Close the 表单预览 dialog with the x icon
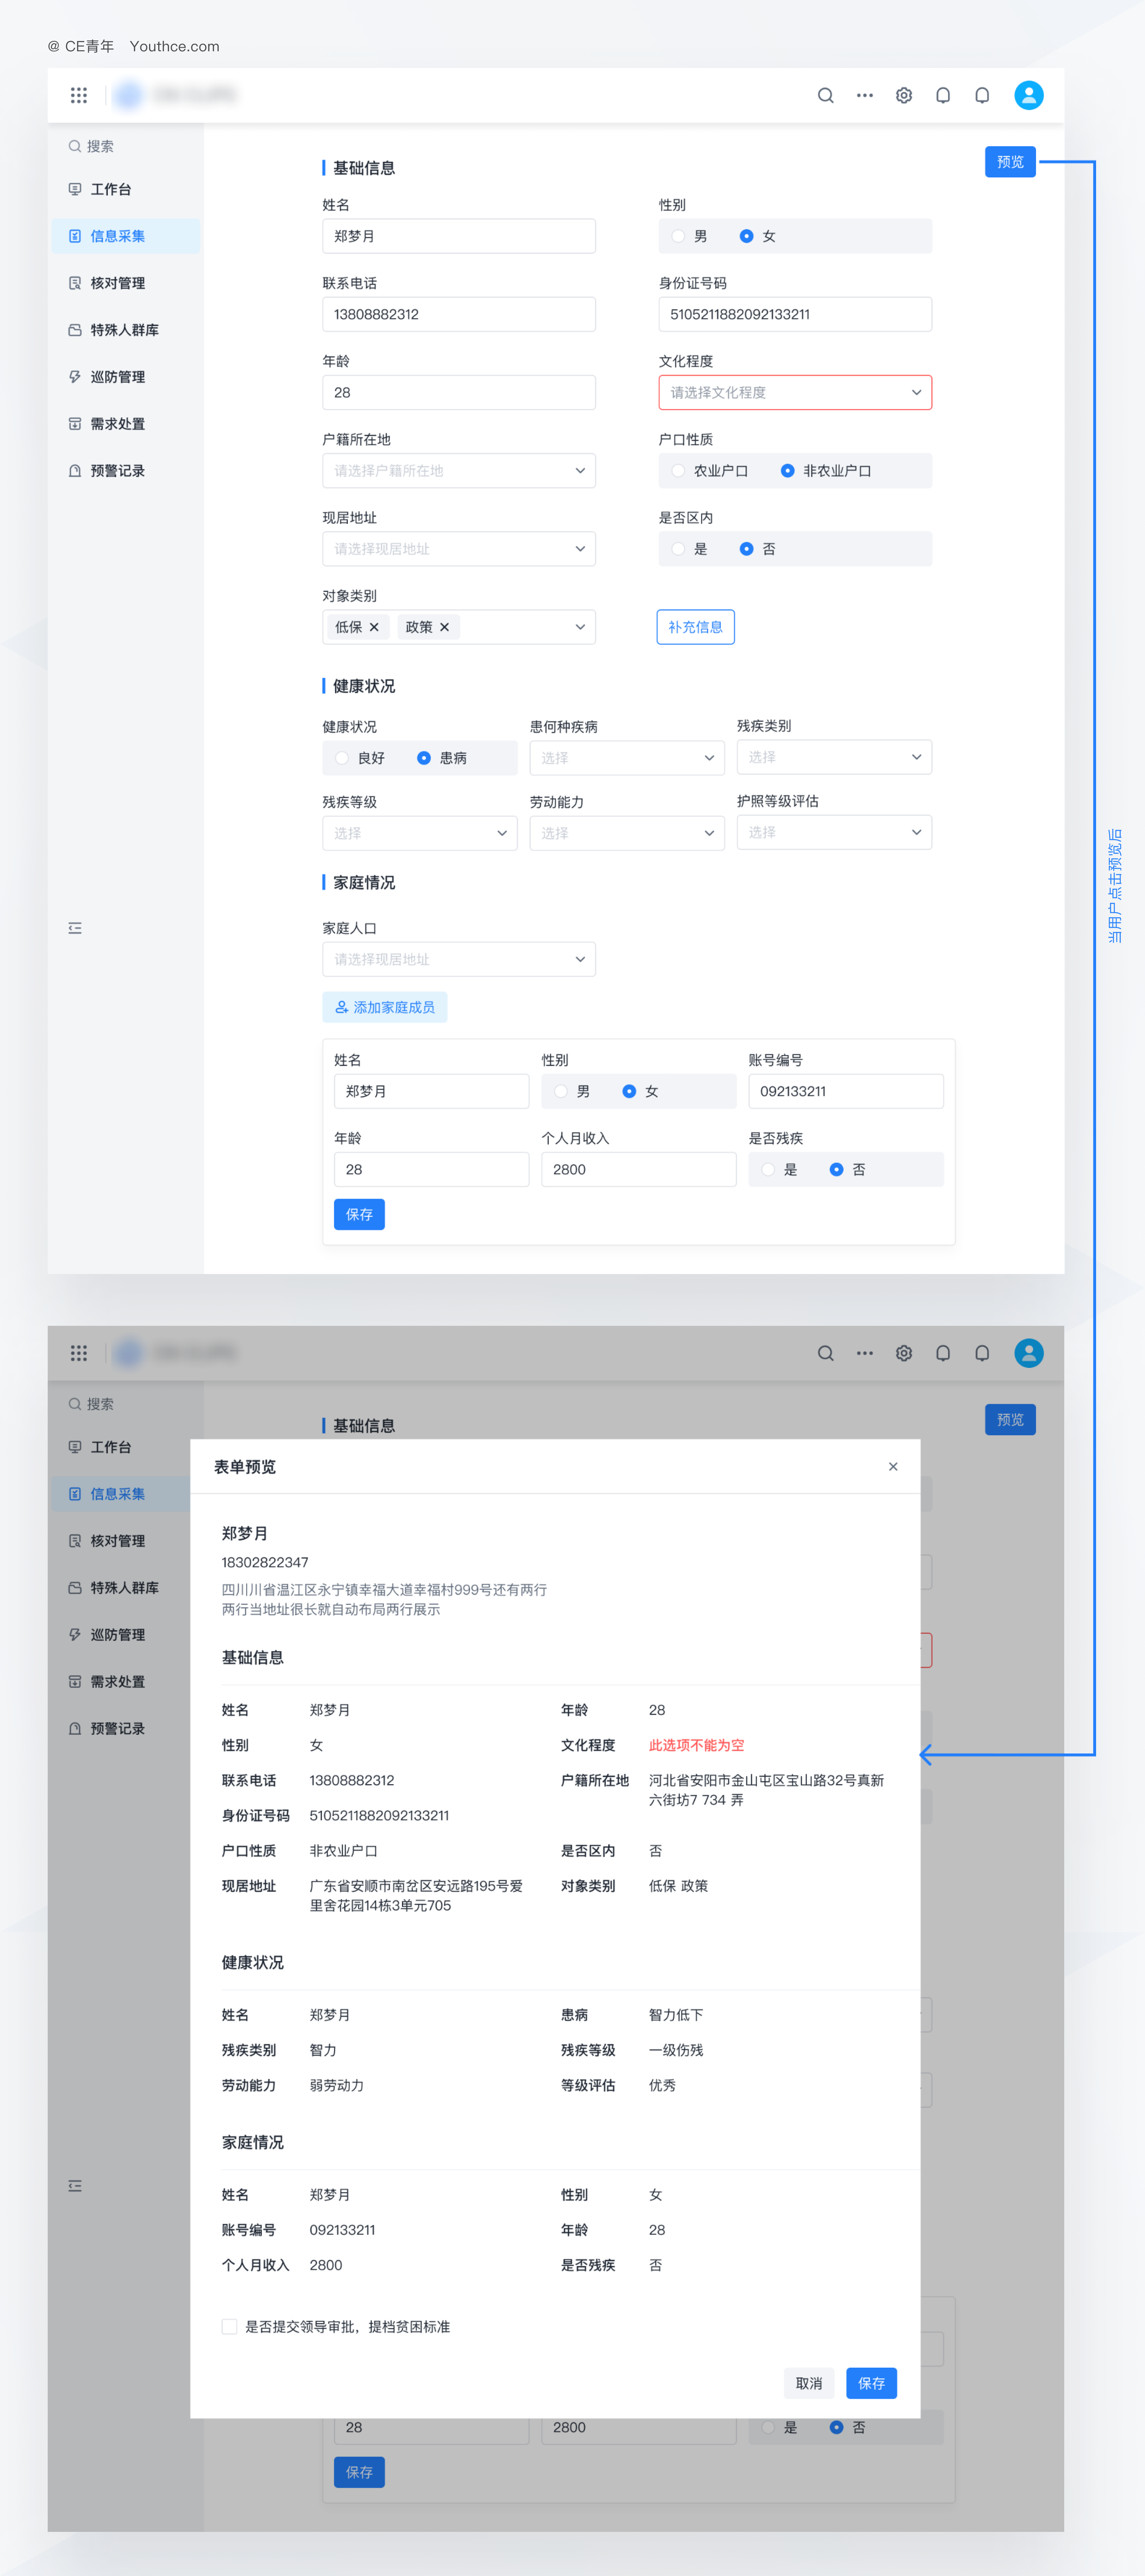This screenshot has height=2576, width=1145. click(893, 1466)
